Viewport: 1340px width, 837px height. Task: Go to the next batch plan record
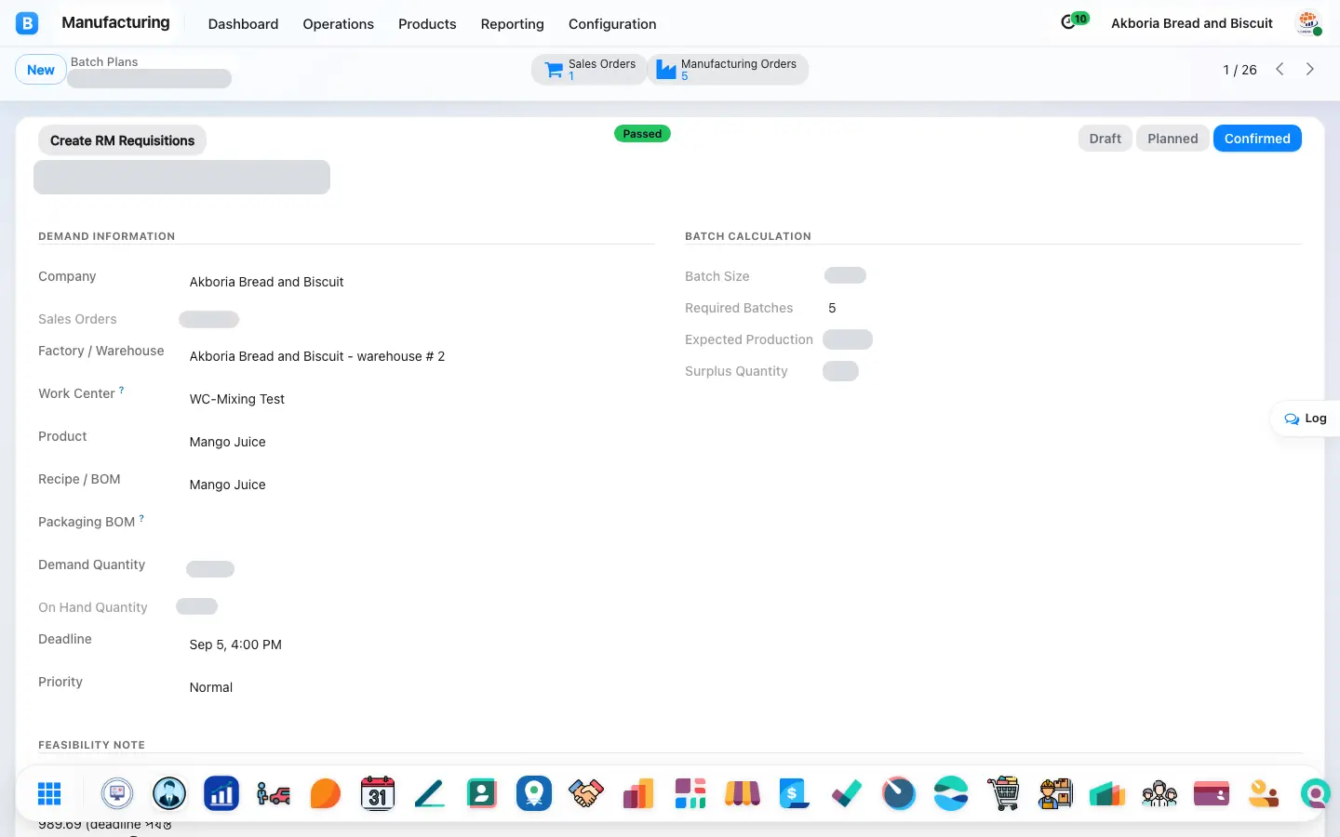click(1310, 70)
